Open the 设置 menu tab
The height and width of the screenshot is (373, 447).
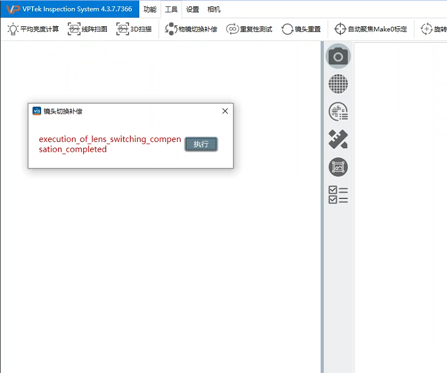(x=192, y=9)
